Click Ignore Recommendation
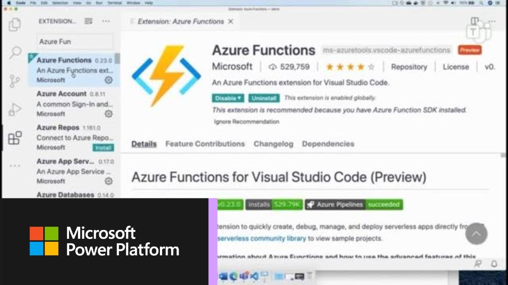This screenshot has width=508, height=285. pyautogui.click(x=246, y=122)
